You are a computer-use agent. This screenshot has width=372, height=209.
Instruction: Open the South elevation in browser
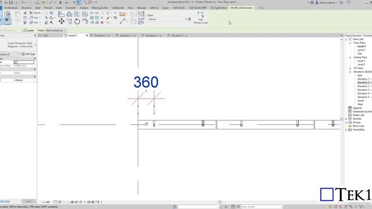360,100
